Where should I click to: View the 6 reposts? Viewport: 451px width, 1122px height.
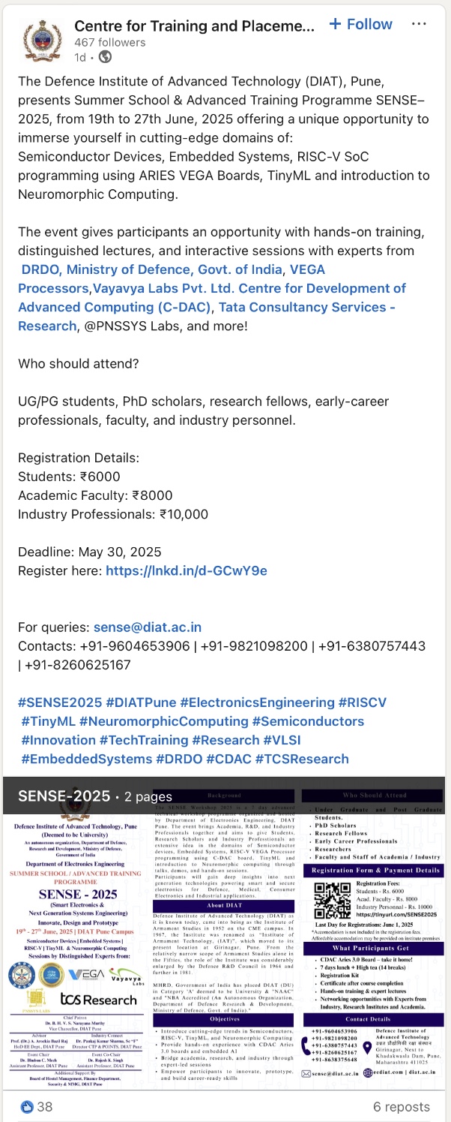pos(401,1106)
